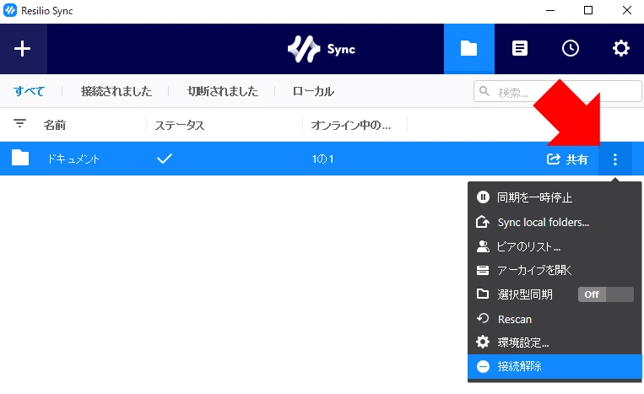Sort by ステータス column header
The image size is (644, 394).
180,125
